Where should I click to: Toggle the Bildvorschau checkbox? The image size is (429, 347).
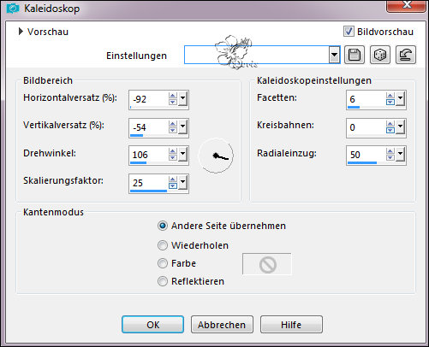pos(349,32)
